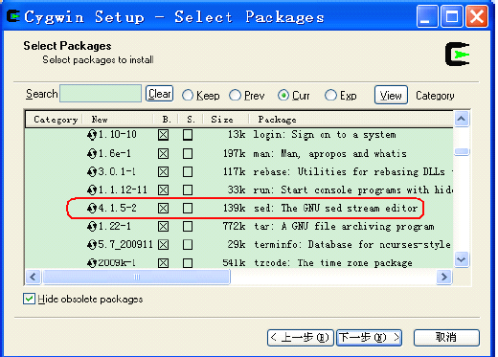Click the cycle icon beside login version 1.10-10
498x357 pixels.
[x=92, y=135]
